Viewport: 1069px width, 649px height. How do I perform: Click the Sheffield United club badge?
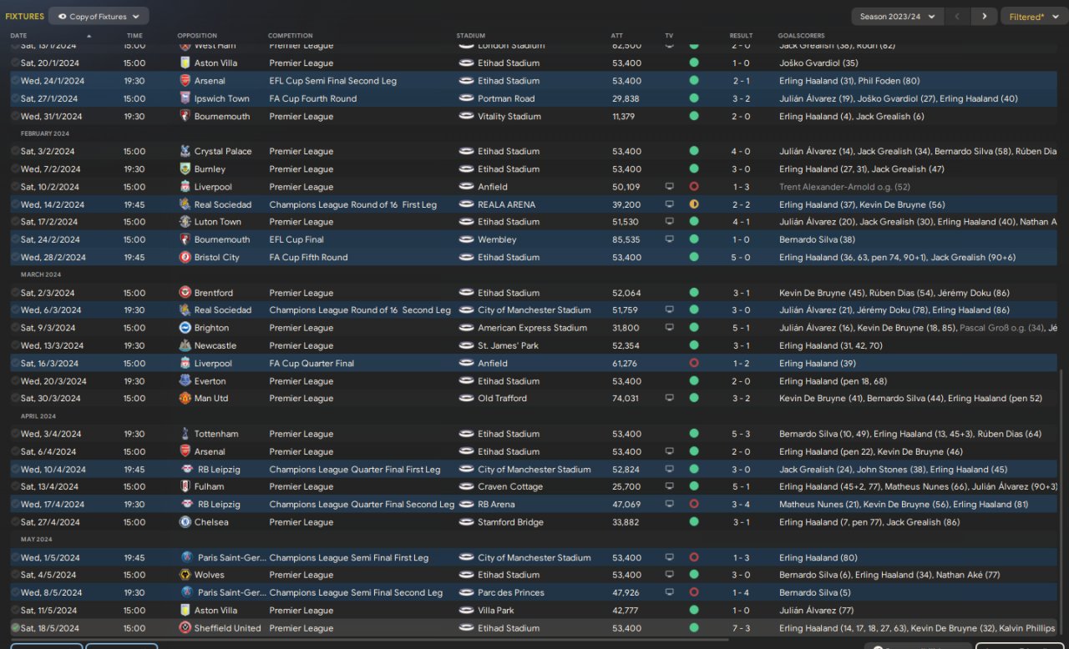coord(185,628)
